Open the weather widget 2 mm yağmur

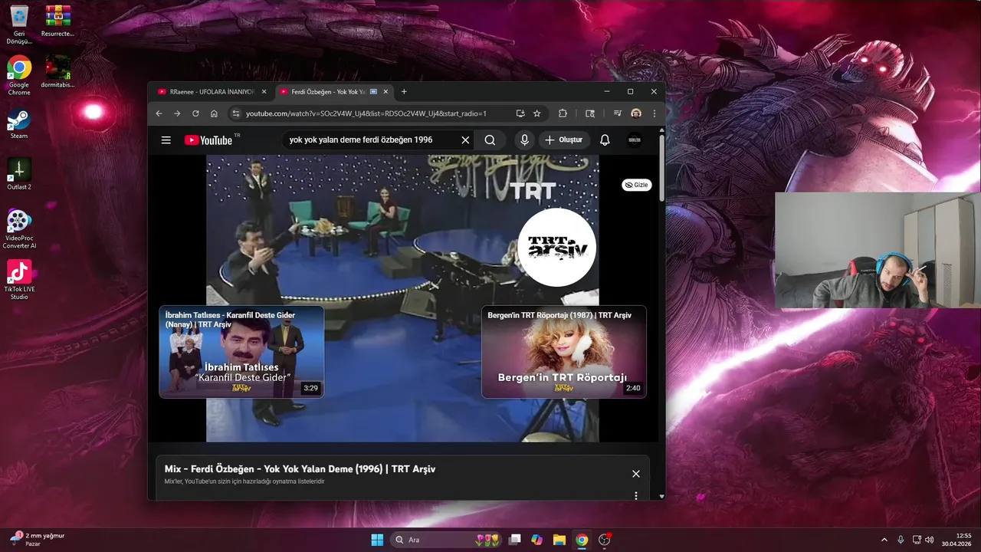(37, 540)
